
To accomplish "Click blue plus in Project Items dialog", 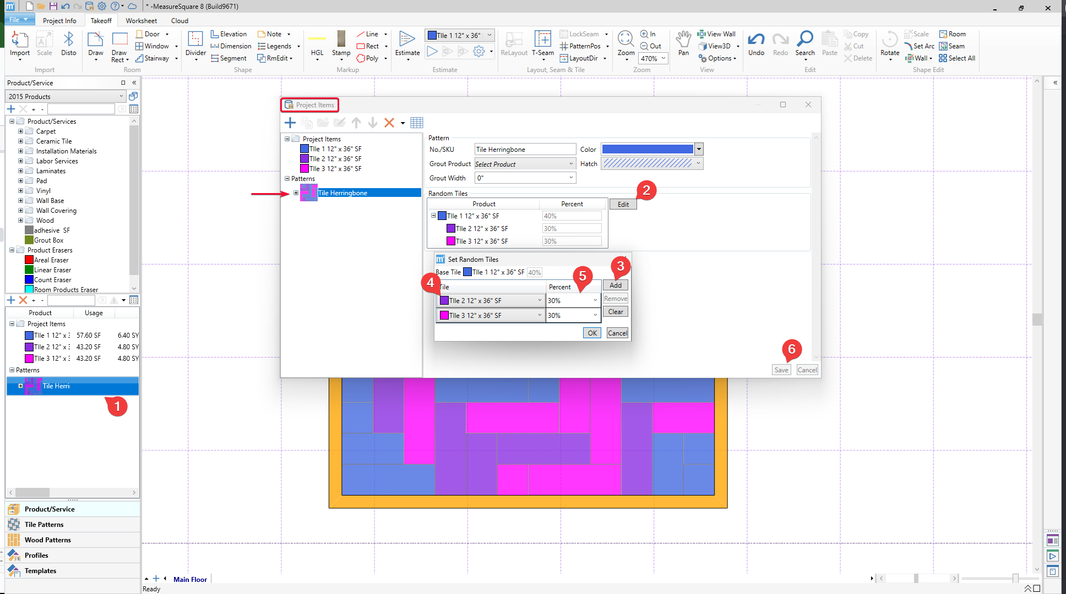I will (290, 123).
